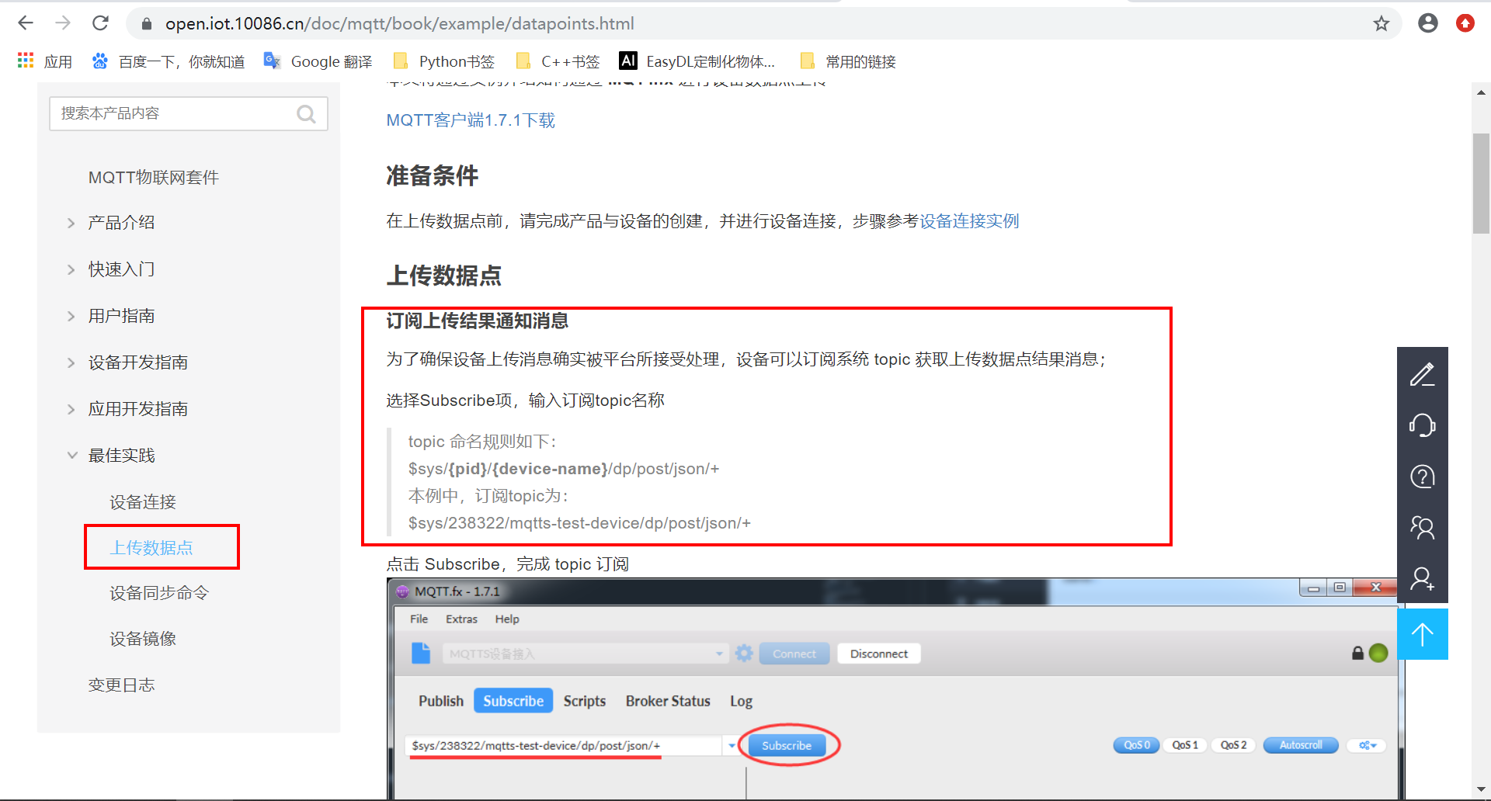Click the community people icon on floating bar

click(x=1422, y=528)
